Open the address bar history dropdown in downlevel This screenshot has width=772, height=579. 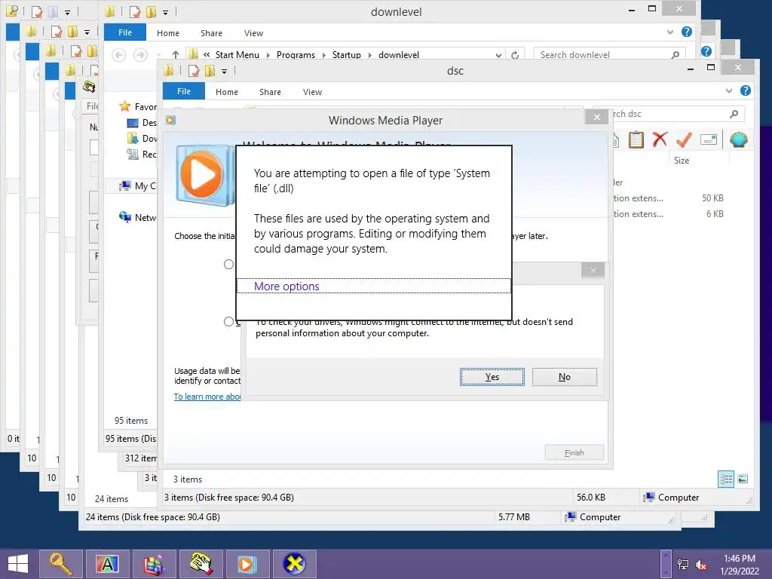pos(498,55)
